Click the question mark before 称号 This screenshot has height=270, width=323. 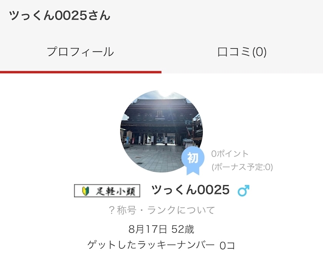tap(112, 211)
